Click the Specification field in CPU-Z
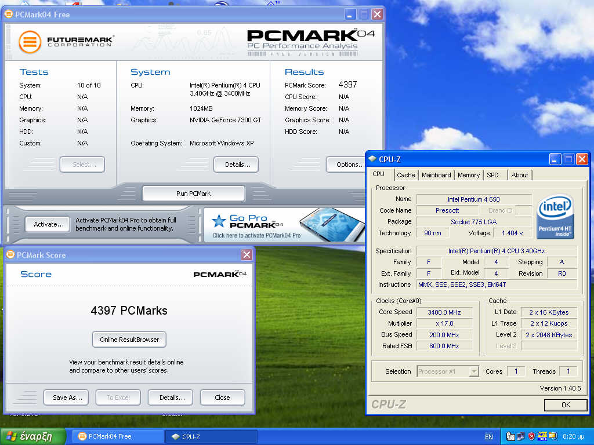This screenshot has height=445, width=594. coord(497,251)
